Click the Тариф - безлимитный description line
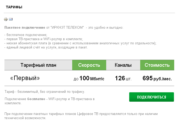 tap(45, 92)
